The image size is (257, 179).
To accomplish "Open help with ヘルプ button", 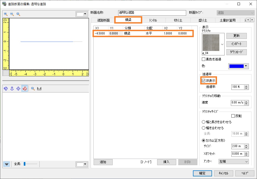I will pos(245,173).
